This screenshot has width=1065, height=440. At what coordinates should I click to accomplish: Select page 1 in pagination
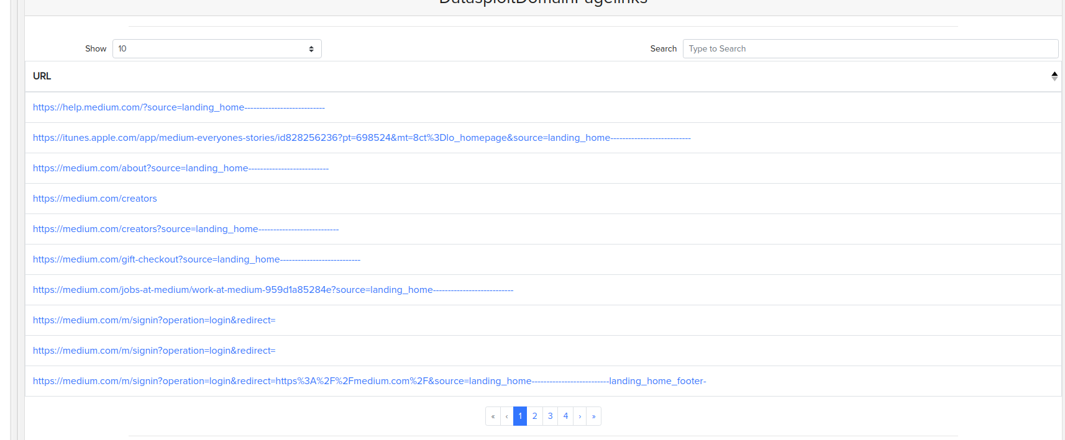pyautogui.click(x=520, y=416)
